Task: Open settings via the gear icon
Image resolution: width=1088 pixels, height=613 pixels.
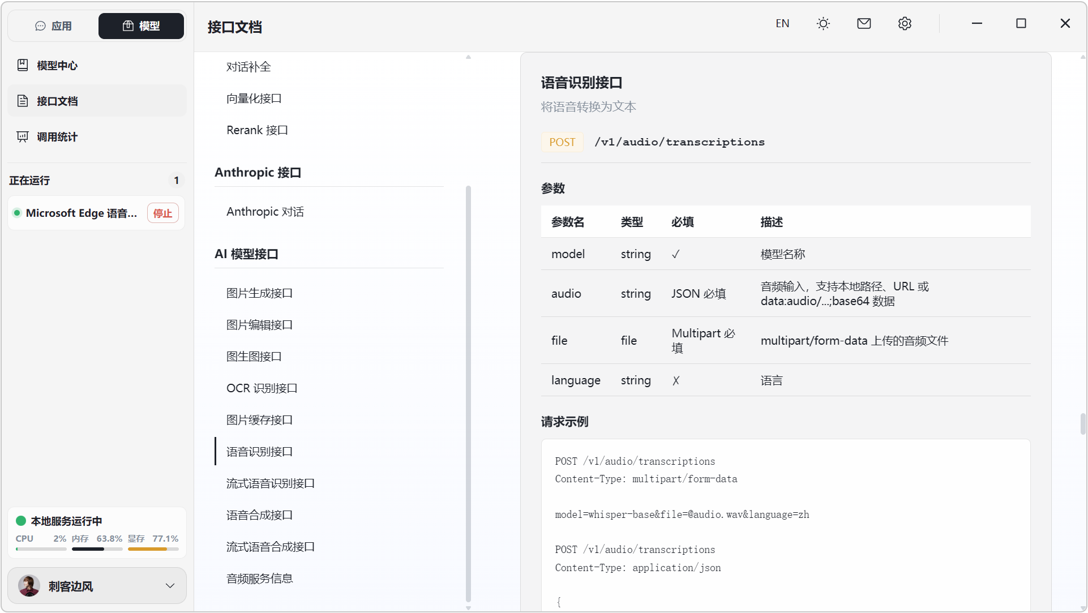Action: click(x=905, y=24)
